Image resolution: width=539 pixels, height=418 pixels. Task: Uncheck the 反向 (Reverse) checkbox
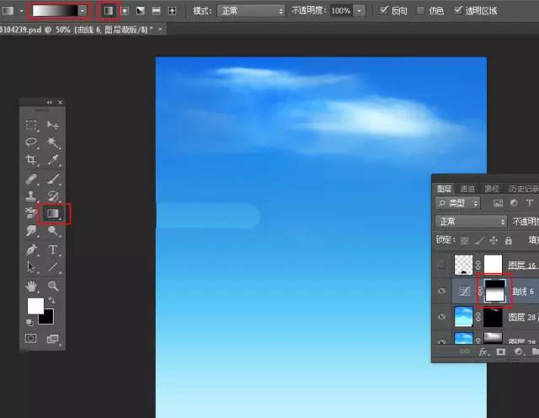[385, 11]
